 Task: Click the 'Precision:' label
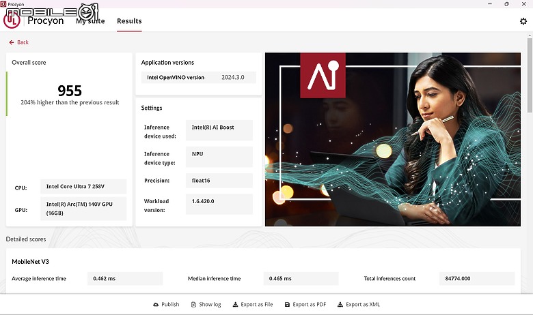156,181
